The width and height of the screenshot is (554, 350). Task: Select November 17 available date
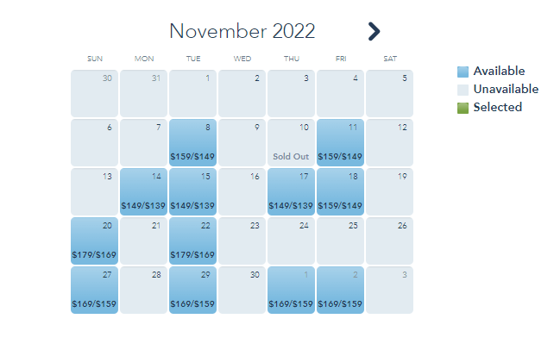tap(291, 191)
